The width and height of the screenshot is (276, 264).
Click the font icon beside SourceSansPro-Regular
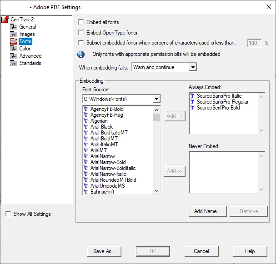click(x=192, y=102)
